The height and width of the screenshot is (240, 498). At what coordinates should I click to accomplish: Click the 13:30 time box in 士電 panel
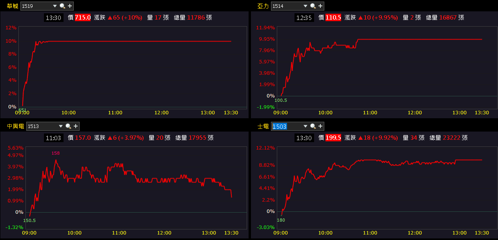(304, 138)
